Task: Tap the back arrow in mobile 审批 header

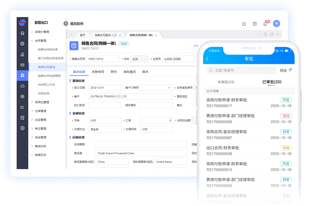Action: pos(207,59)
